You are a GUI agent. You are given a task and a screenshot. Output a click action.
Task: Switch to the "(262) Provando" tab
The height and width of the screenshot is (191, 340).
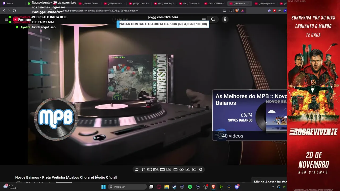(114, 3)
